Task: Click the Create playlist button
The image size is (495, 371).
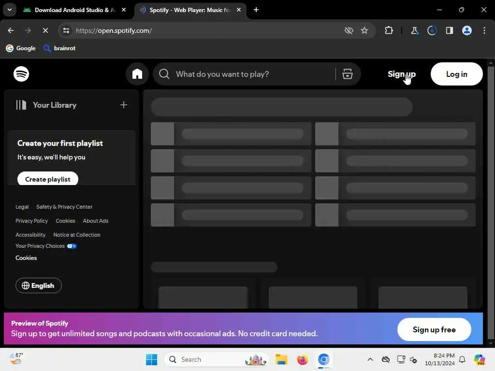Action: (x=48, y=179)
